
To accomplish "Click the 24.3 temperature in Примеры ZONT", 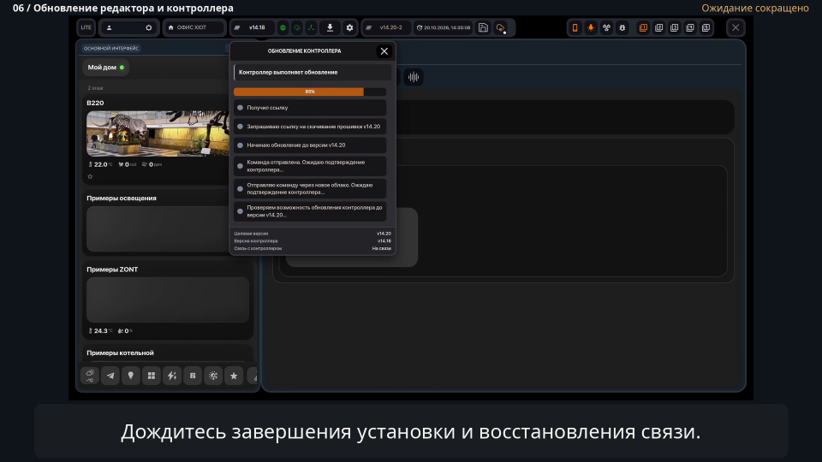I will coord(100,331).
